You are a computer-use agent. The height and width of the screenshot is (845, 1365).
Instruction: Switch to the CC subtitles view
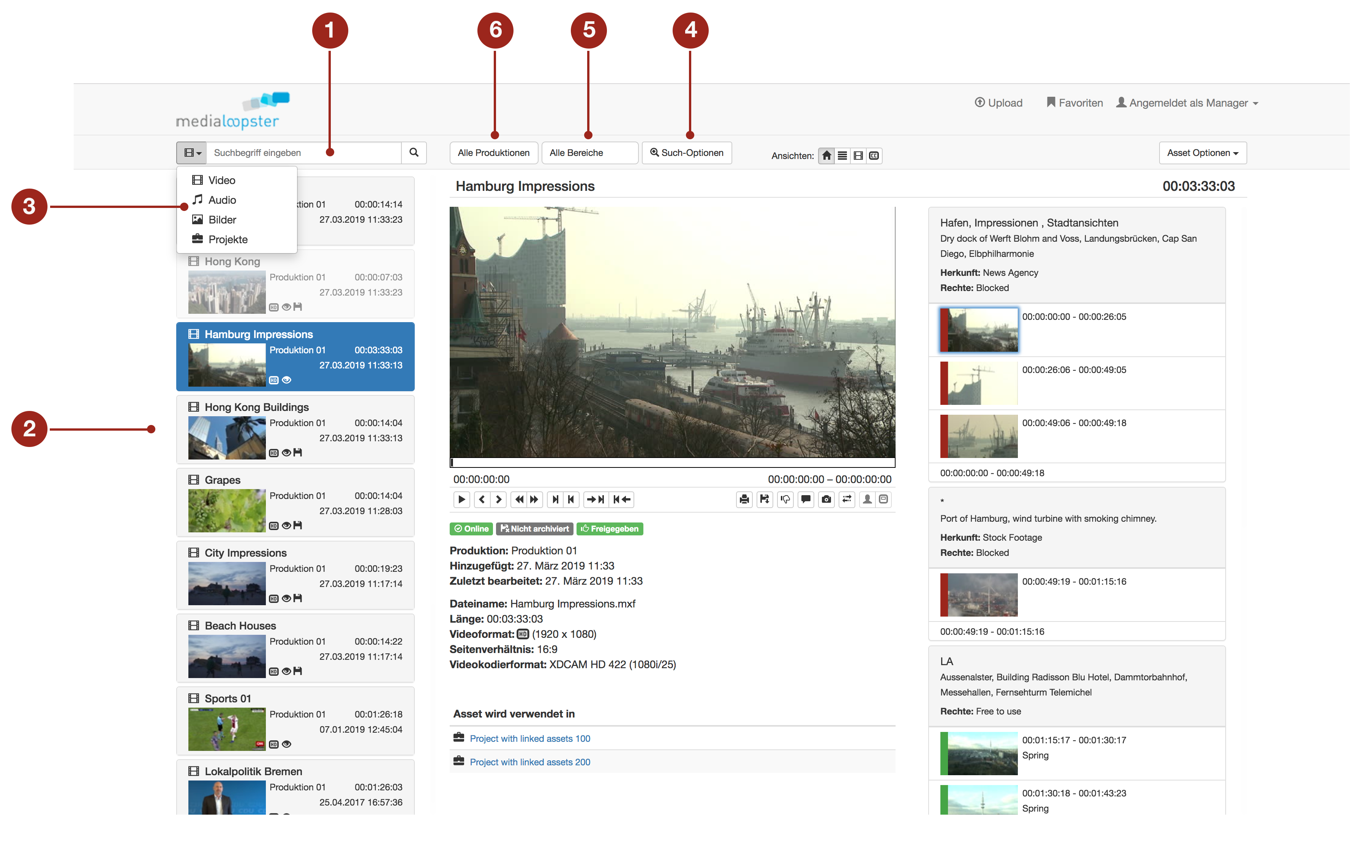874,155
